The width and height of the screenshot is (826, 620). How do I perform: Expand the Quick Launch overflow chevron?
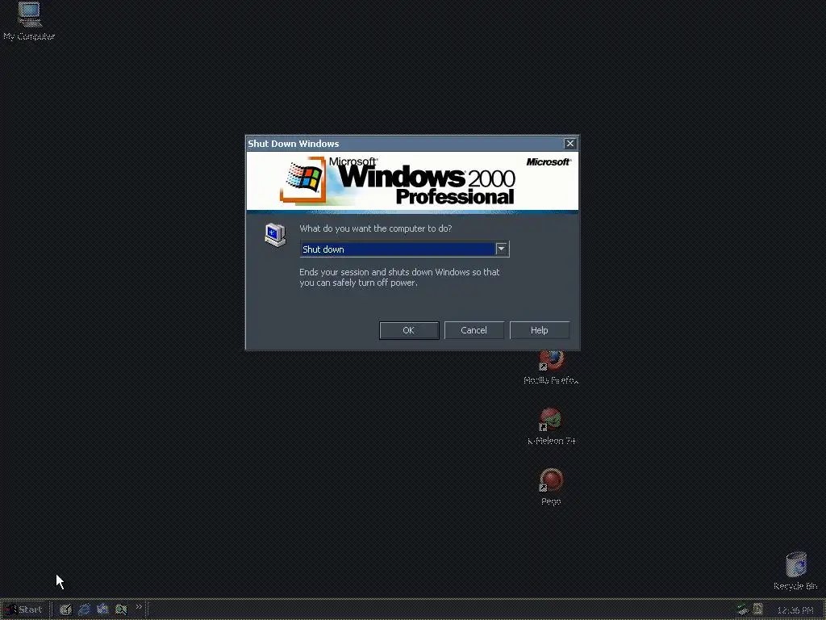pyautogui.click(x=139, y=607)
